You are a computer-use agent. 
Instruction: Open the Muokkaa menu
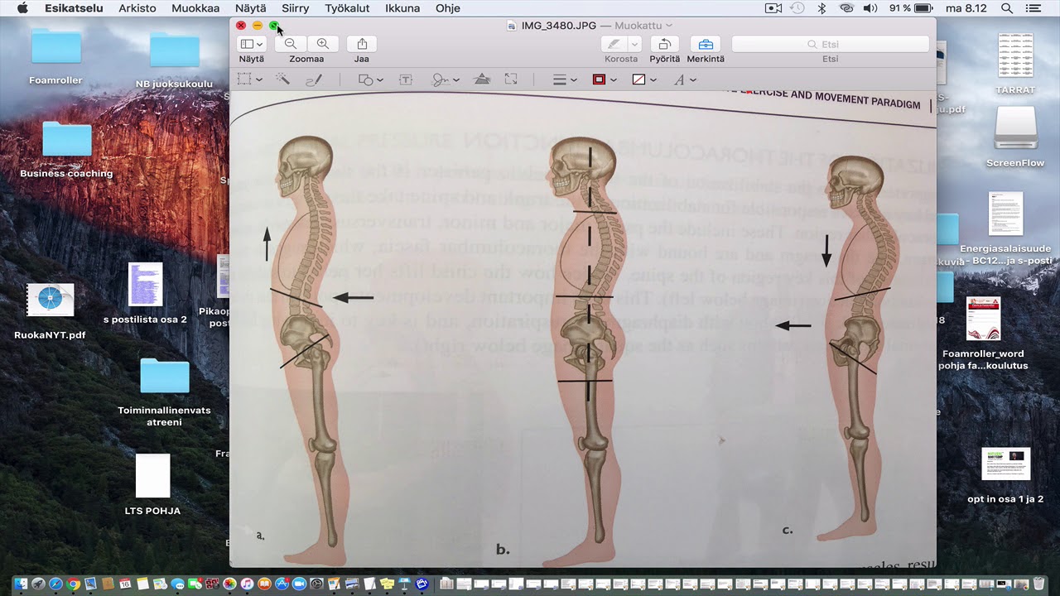tap(195, 8)
